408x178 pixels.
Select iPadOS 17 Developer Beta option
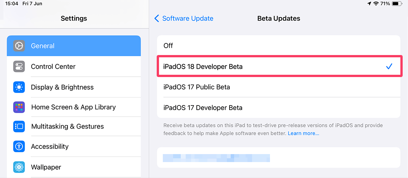pyautogui.click(x=278, y=108)
